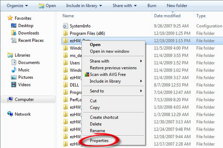Click the SystemInfo configuration file icon

click(66, 26)
